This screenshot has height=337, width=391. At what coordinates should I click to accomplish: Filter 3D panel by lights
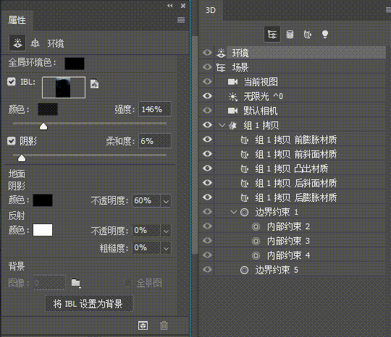tap(325, 34)
